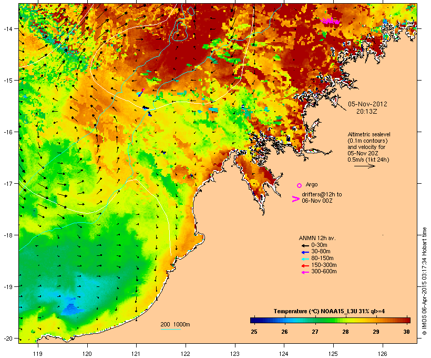
Task: Click the '0-30m' depth label
Action: pyautogui.click(x=319, y=245)
